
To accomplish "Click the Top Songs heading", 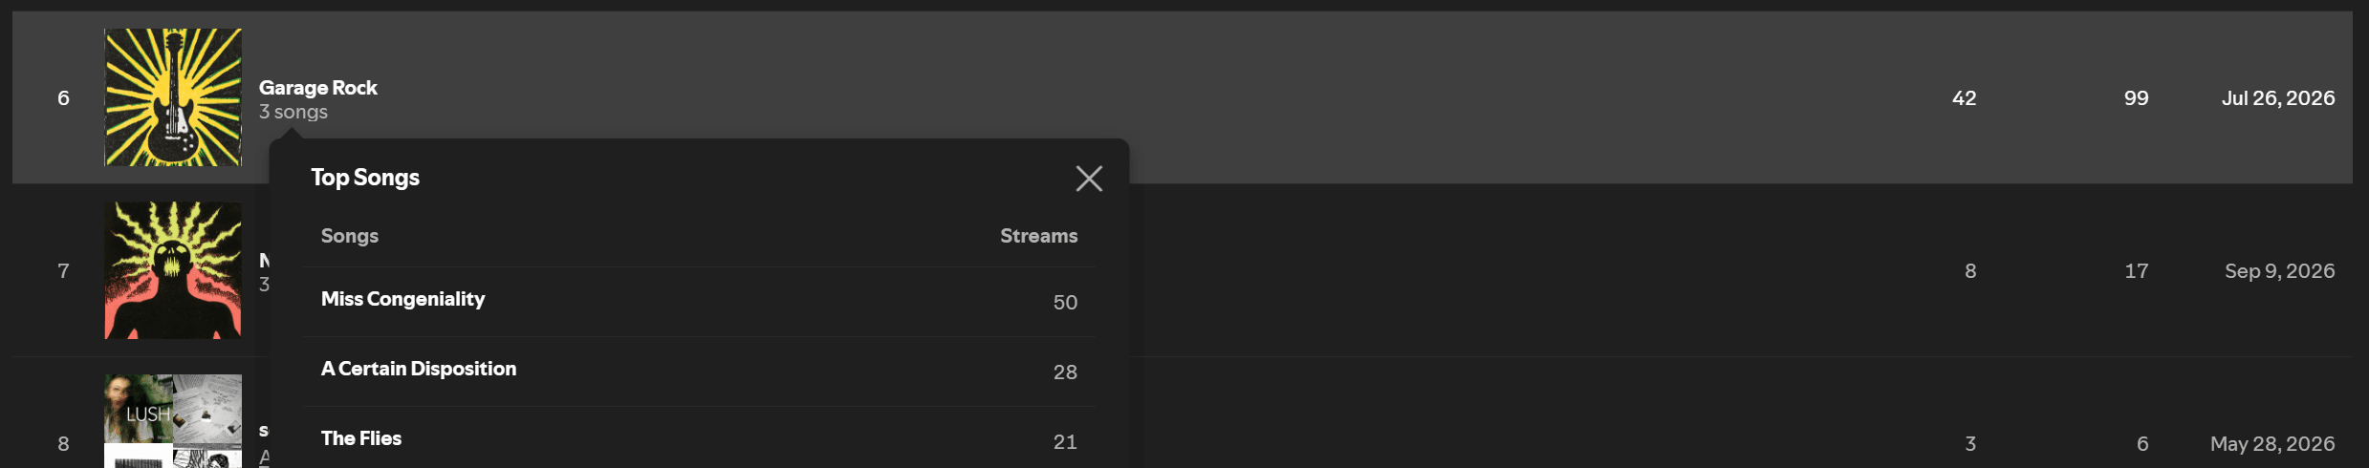I will pos(365,178).
